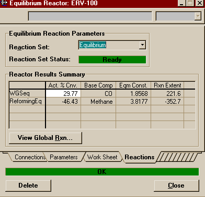205x197 pixels.
Task: Select the ReformingEq row label
Action: pos(27,101)
